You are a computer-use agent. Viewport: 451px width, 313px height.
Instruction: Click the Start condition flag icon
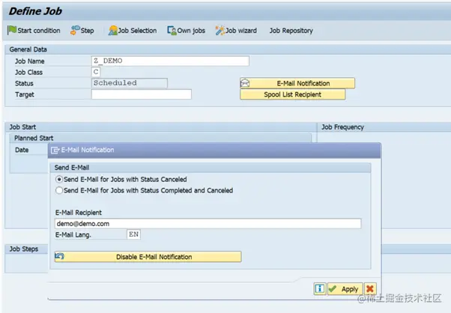pyautogui.click(x=12, y=30)
